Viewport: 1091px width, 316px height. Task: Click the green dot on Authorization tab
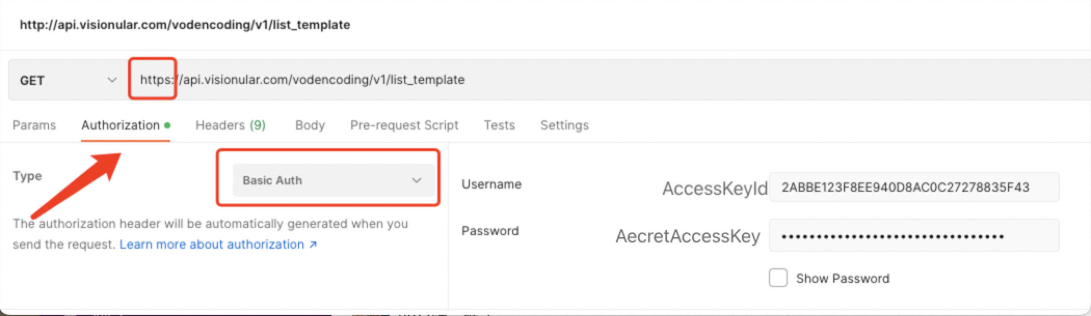click(x=167, y=125)
